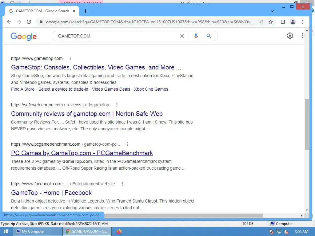Click the lock icon in address bar
Screen dimensions: 315x236
[x=41, y=22]
